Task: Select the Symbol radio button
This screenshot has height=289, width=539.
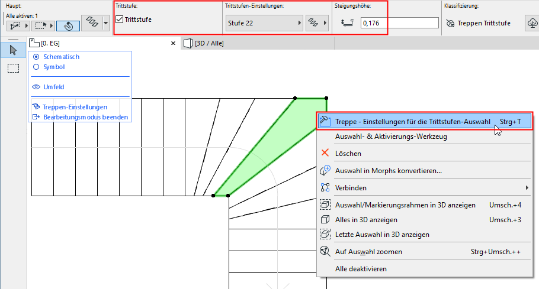Action: (x=36, y=67)
